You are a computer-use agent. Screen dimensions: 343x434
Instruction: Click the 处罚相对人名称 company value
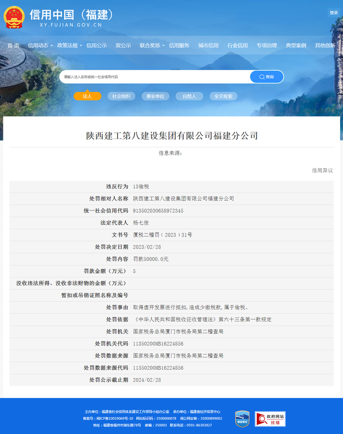coord(183,199)
